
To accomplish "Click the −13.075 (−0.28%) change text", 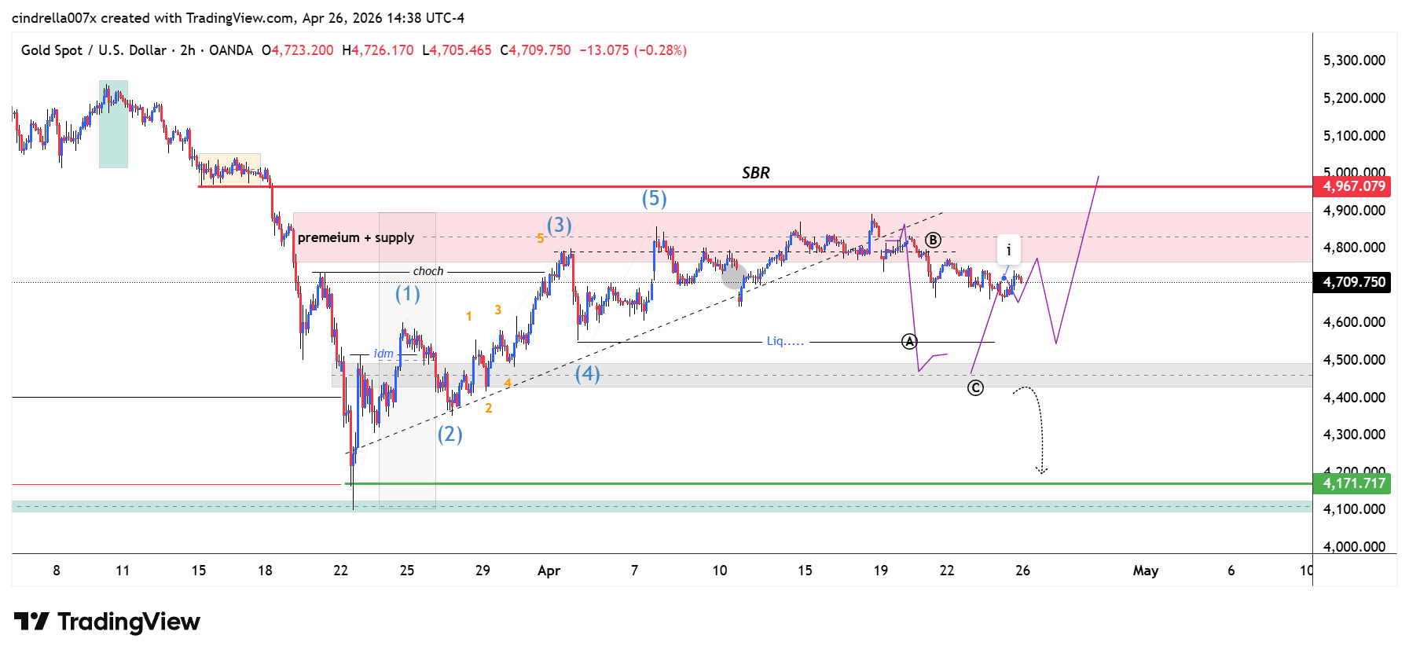I will [x=633, y=50].
